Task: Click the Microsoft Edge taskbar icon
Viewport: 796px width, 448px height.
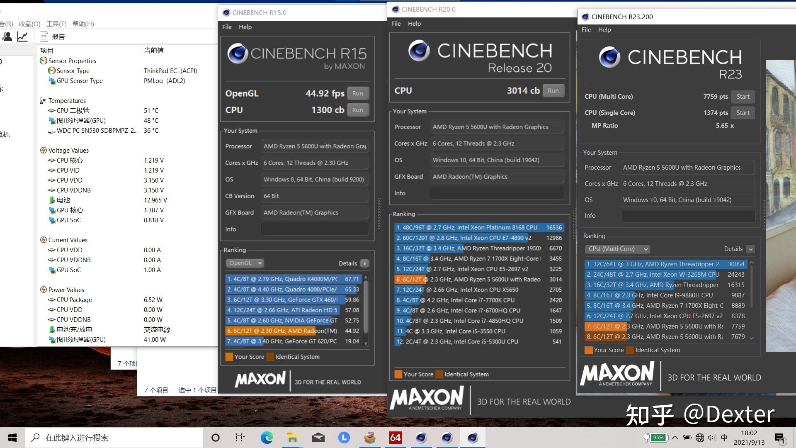Action: (x=267, y=438)
